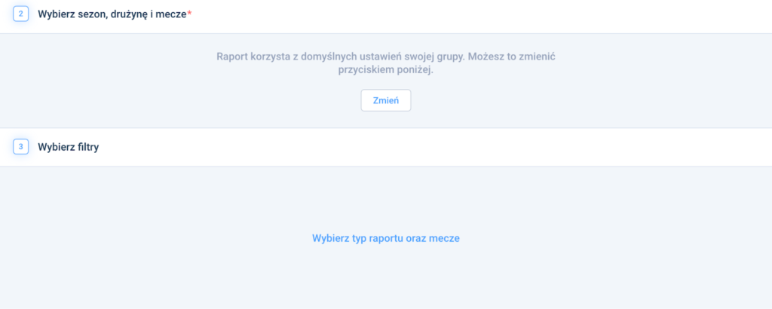
Task: Click the 'Raport korzysta z domyślnych' info line
Action: click(385, 57)
